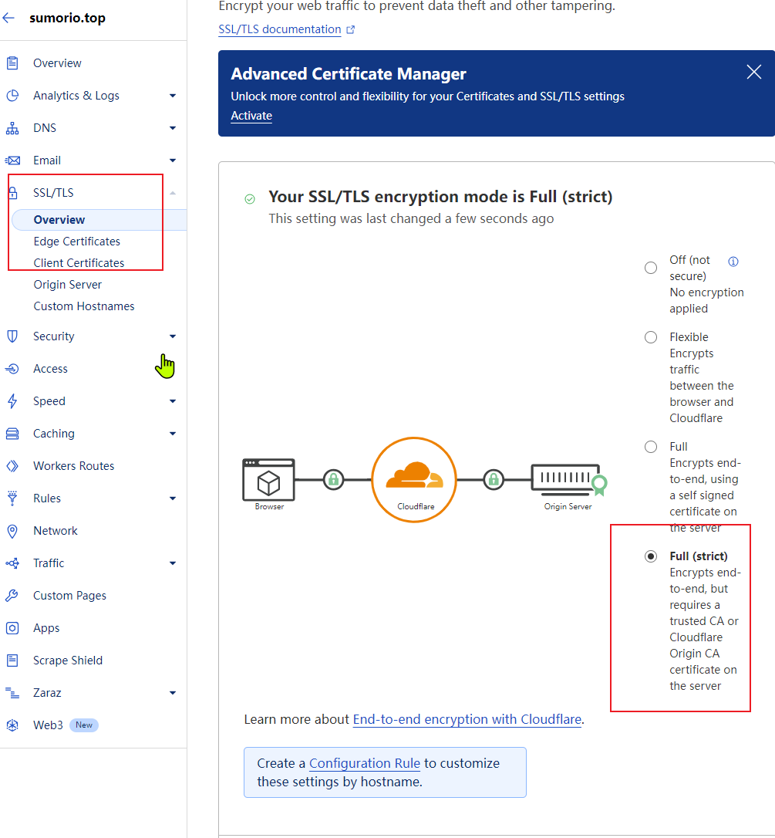Expand the Rules dropdown arrow
The image size is (775, 838).
pos(173,498)
